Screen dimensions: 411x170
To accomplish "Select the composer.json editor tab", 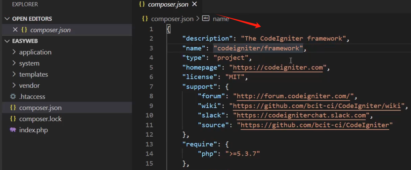I will click(x=168, y=5).
